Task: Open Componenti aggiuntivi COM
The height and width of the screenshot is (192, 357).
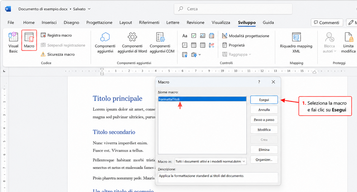Action: 162,43
